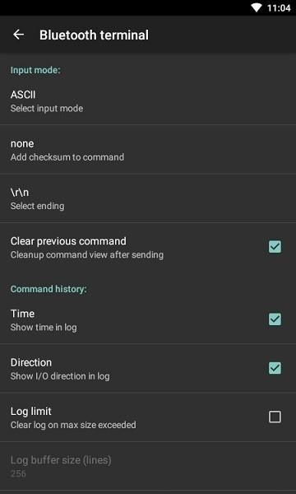The image size is (296, 494).
Task: Tap the Log limit setting label
Action: pos(30,411)
